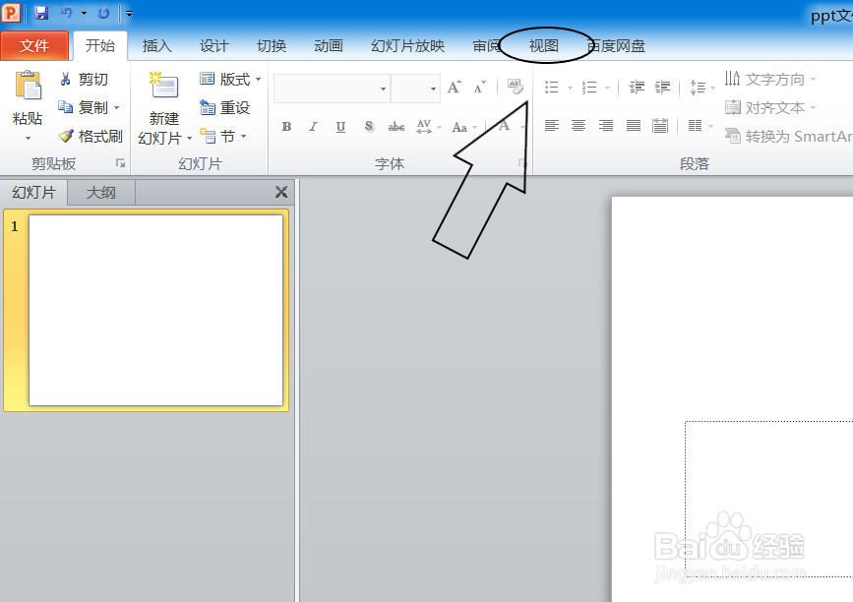Open the 版式 (Layout) dropdown

229,80
